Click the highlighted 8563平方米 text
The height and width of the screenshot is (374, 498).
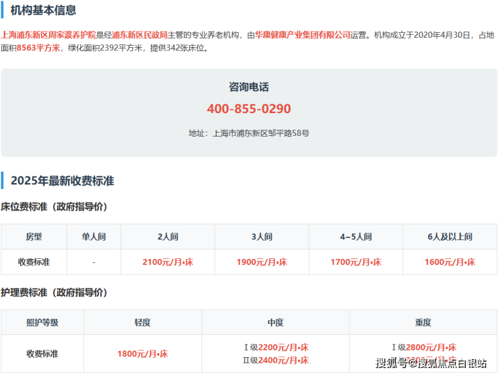tap(39, 48)
